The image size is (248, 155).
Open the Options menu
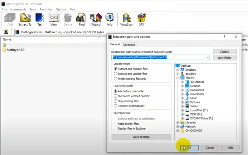[x=61, y=9]
